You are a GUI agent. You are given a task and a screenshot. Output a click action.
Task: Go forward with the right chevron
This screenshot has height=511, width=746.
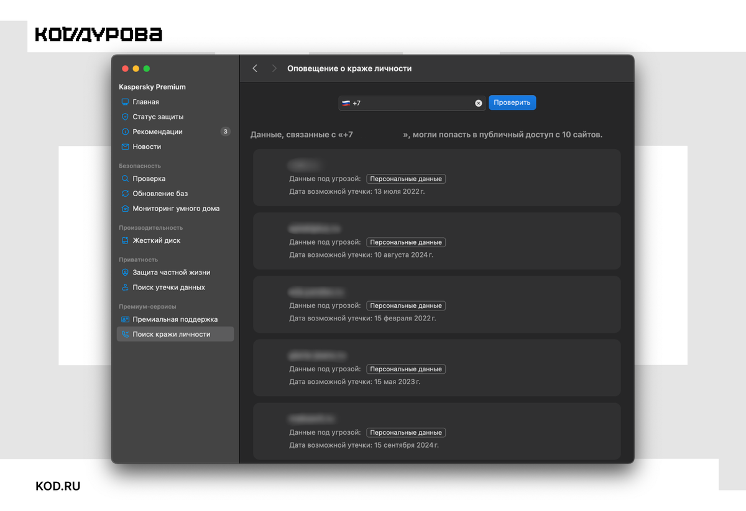pyautogui.click(x=274, y=68)
